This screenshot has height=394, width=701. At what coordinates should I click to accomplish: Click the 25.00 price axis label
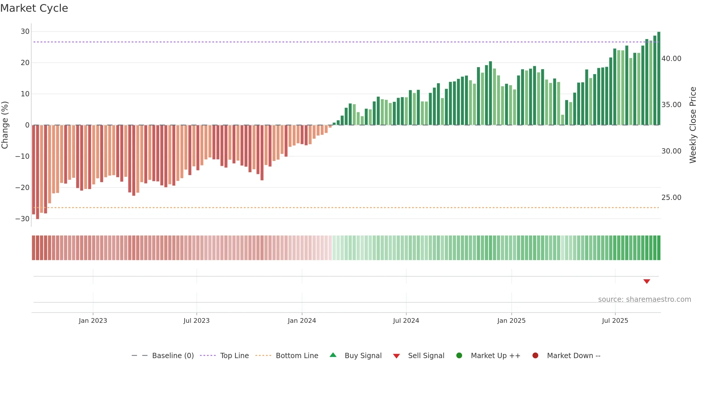[671, 198]
